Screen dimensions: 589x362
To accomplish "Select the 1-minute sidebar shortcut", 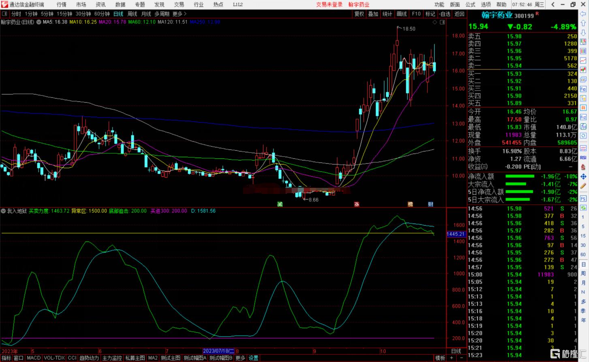I will pyautogui.click(x=583, y=217).
